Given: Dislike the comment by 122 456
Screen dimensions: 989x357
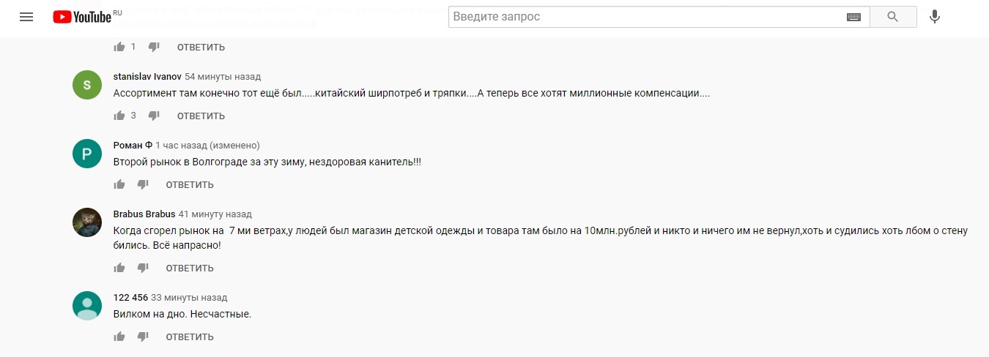Looking at the screenshot, I should (x=143, y=337).
